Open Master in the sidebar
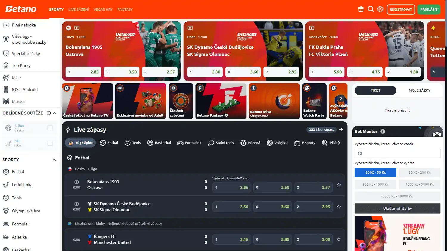 point(30,101)
